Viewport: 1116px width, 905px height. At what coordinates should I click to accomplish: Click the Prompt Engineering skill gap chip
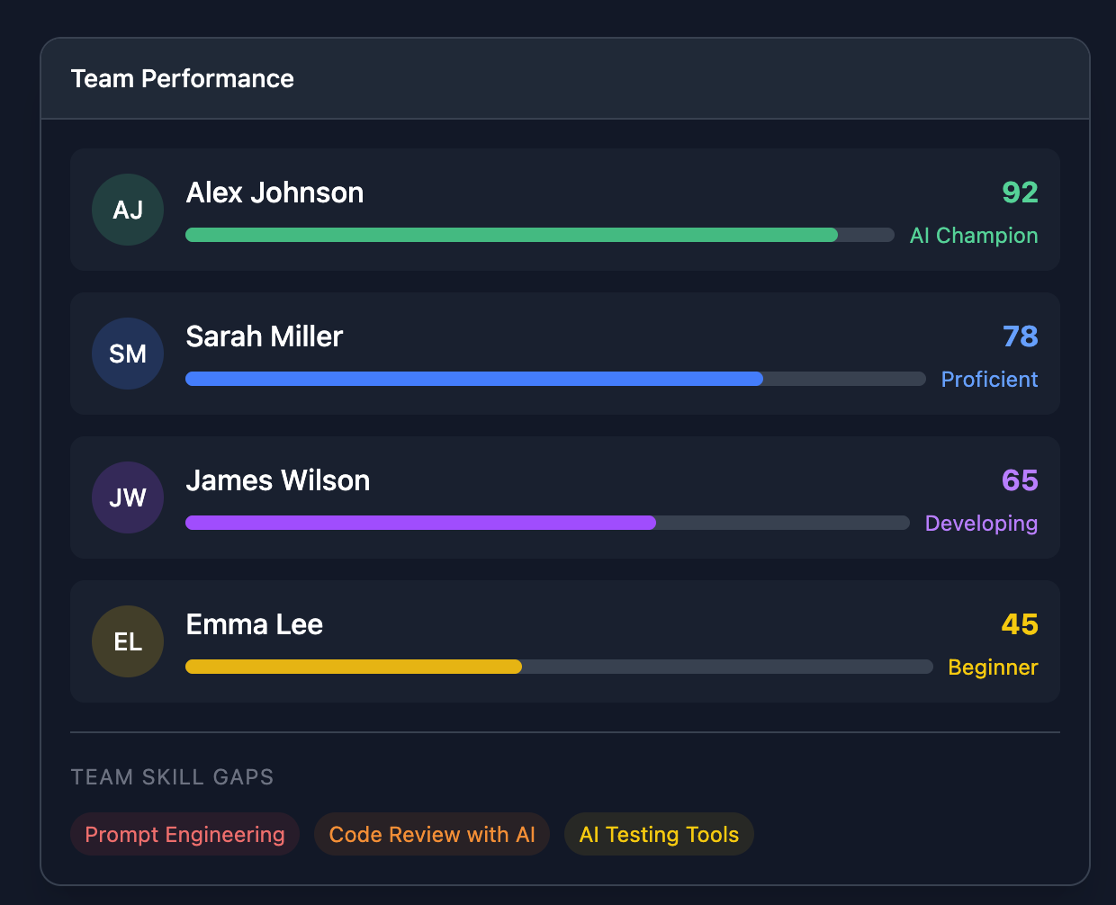(x=184, y=834)
